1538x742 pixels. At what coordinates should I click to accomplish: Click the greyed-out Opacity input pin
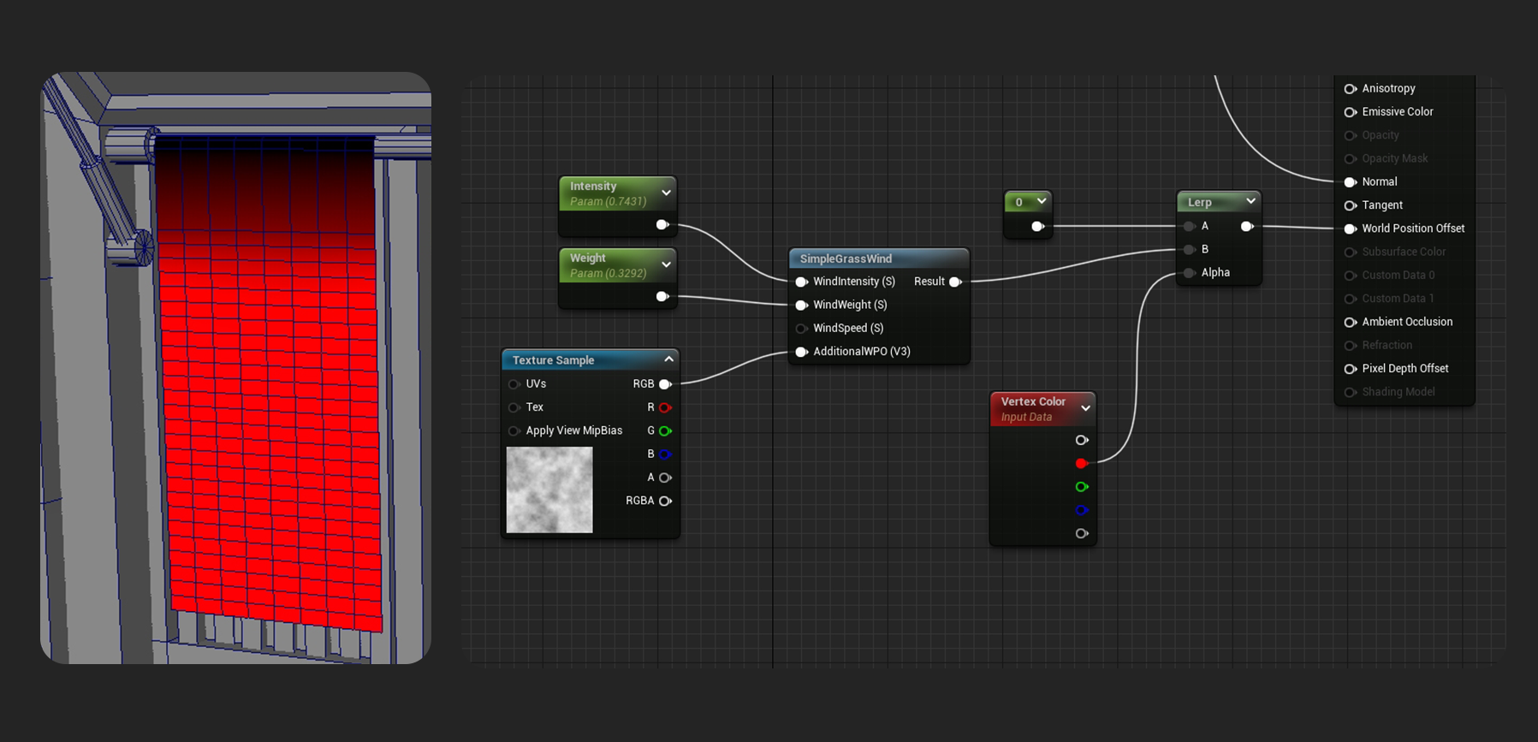[1351, 135]
